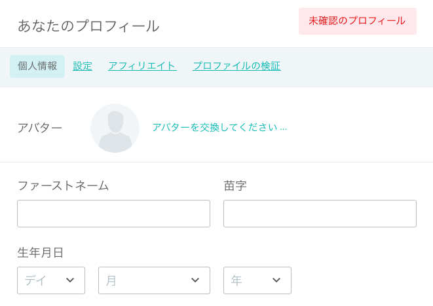Open the デイ birth day dropdown
This screenshot has width=433, height=306.
click(x=51, y=280)
